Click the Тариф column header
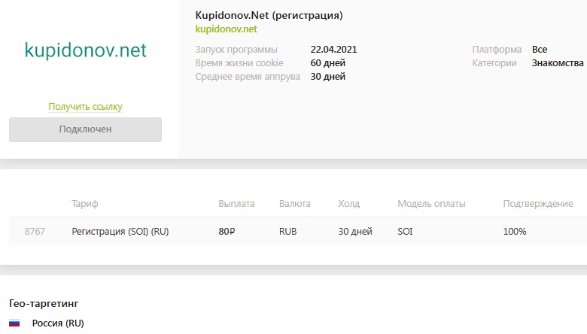 click(x=84, y=204)
